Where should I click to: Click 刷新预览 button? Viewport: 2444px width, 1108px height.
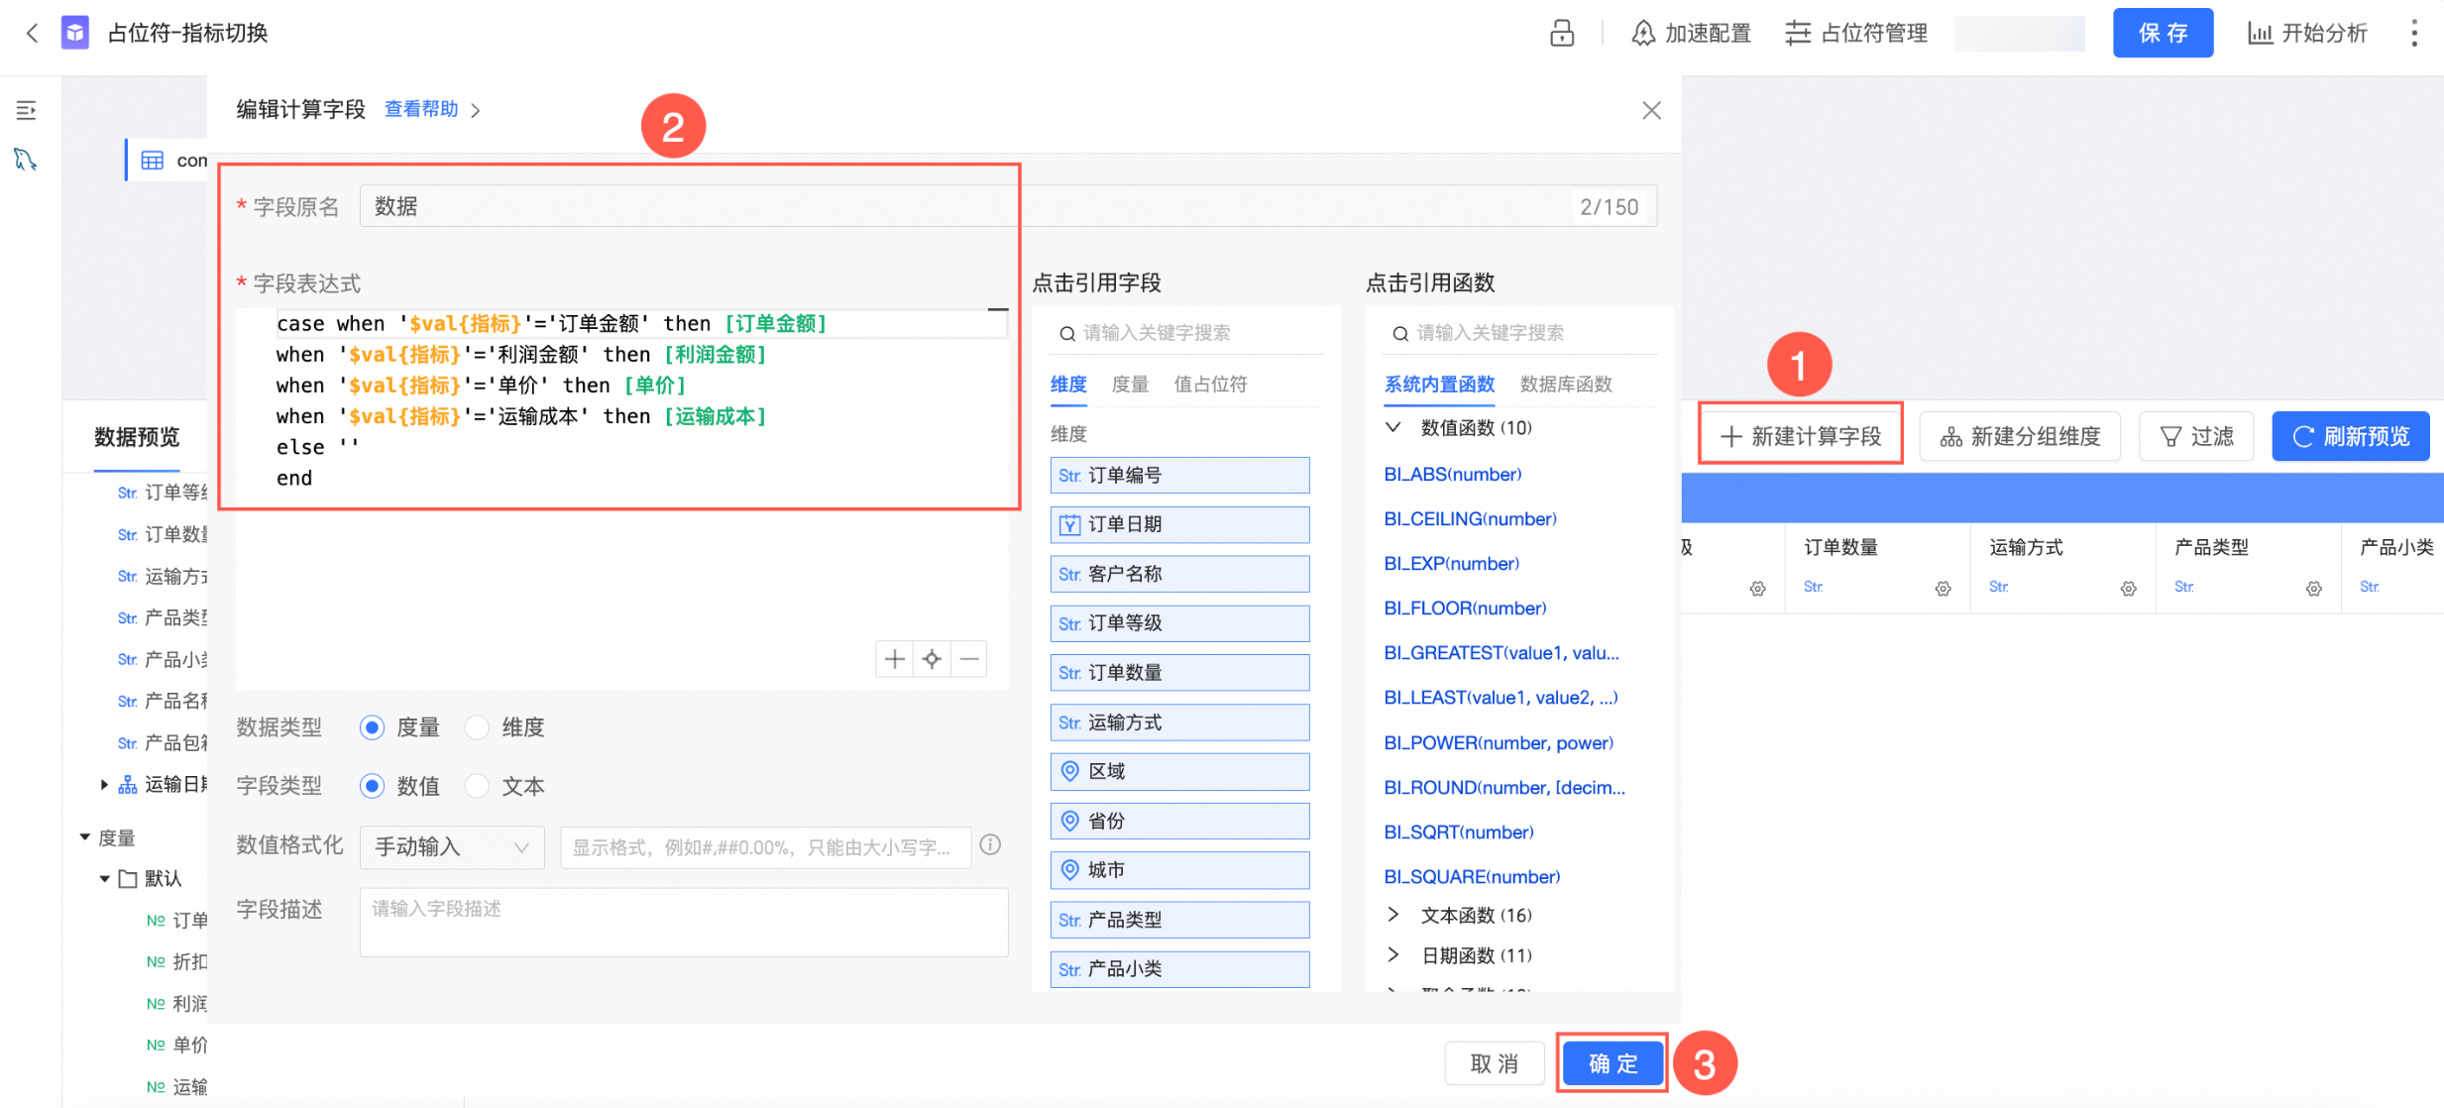pos(2351,436)
